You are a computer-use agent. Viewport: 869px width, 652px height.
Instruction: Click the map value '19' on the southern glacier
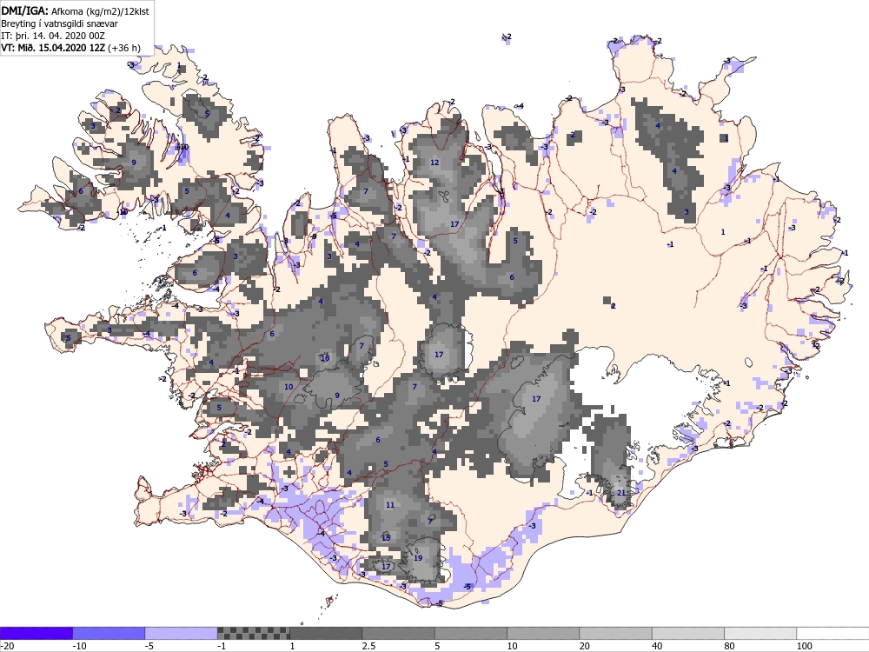tap(418, 558)
